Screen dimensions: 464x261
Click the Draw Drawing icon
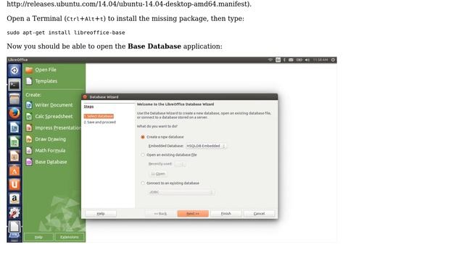(x=29, y=139)
